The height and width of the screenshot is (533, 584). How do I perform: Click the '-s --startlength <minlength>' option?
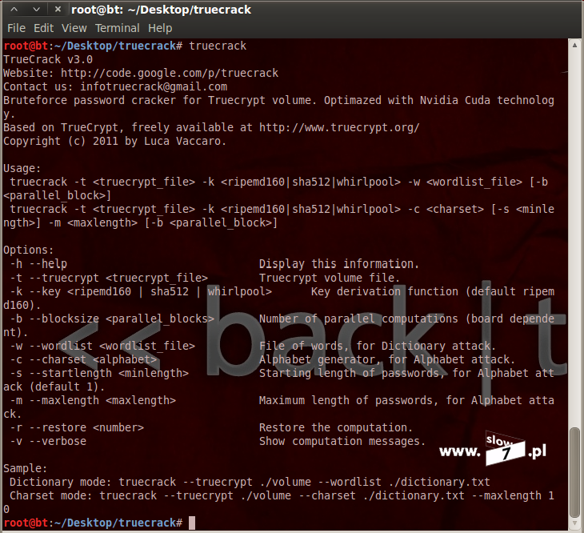pyautogui.click(x=99, y=373)
